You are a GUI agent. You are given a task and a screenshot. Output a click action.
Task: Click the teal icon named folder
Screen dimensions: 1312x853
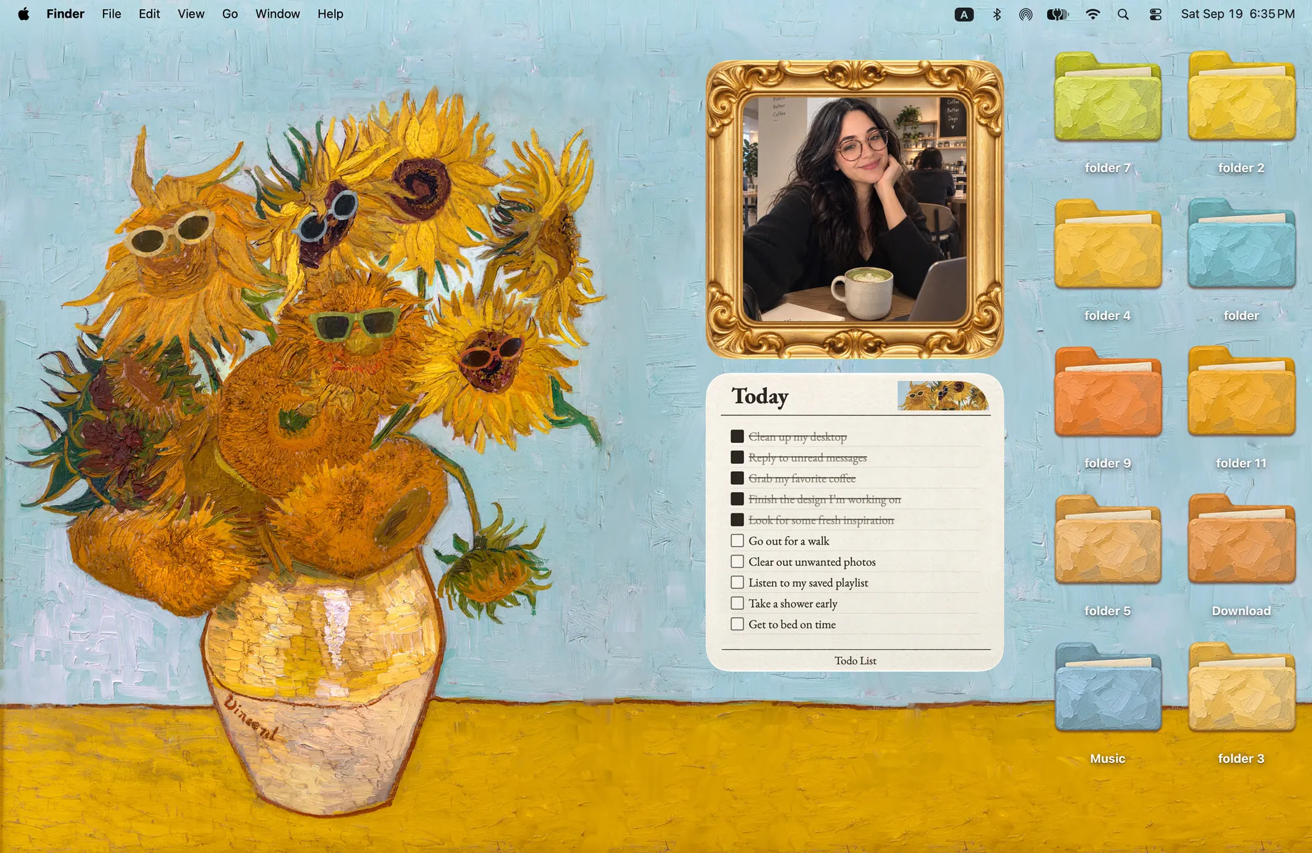pos(1241,245)
